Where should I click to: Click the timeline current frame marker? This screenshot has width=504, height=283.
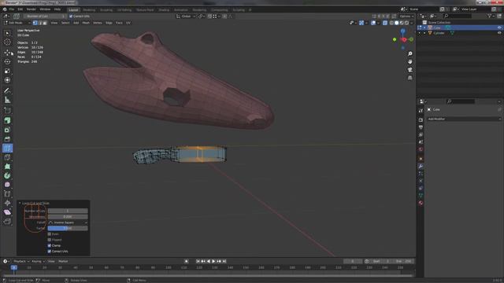coord(14,267)
